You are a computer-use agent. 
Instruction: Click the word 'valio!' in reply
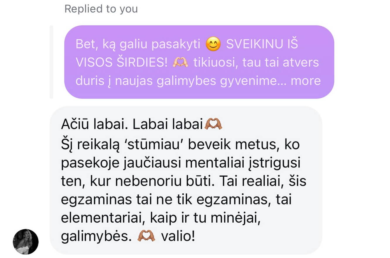tap(178, 236)
